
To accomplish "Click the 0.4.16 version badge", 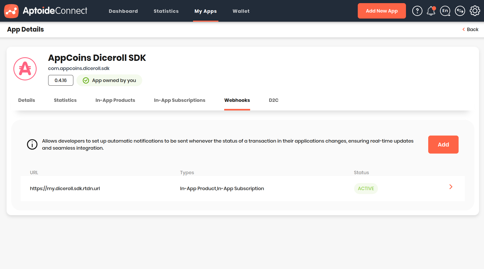I will tap(61, 80).
